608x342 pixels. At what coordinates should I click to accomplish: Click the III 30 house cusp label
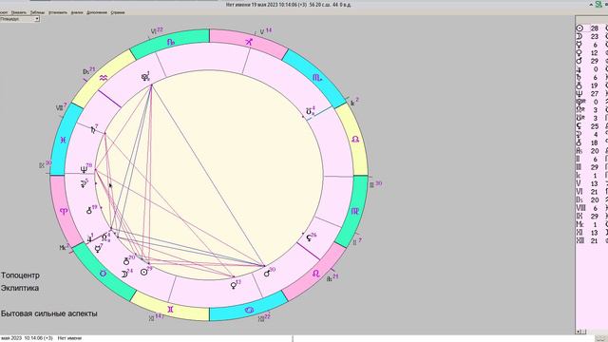click(375, 184)
